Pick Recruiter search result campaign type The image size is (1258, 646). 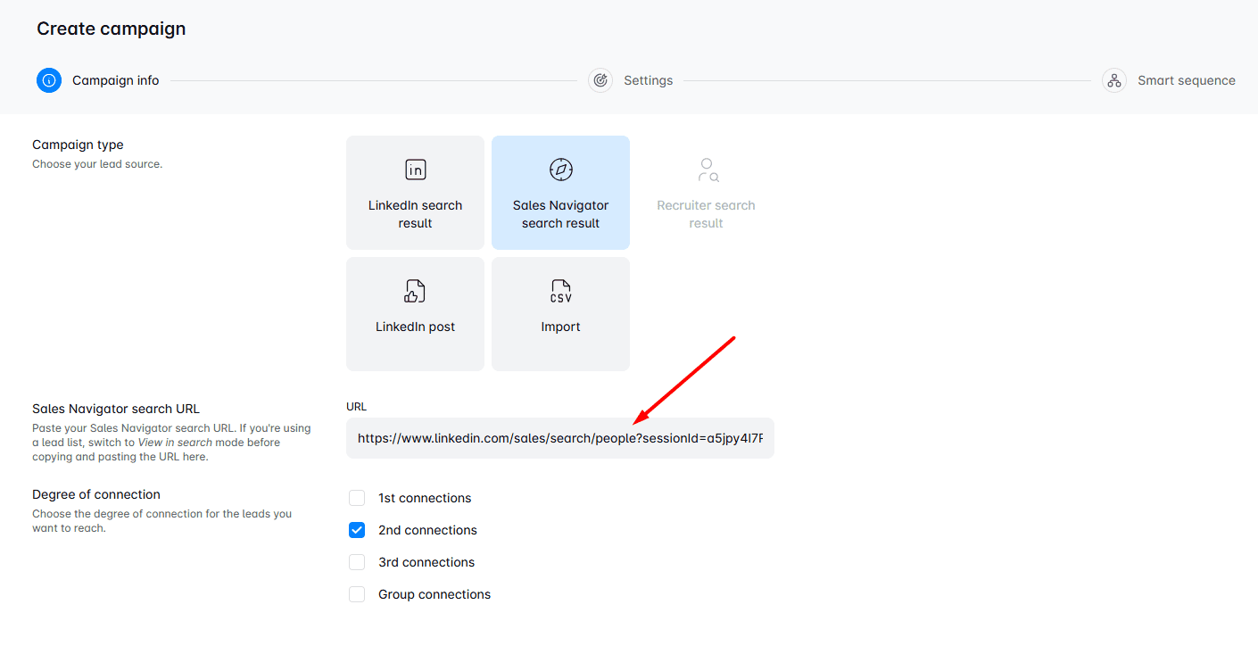tap(707, 193)
